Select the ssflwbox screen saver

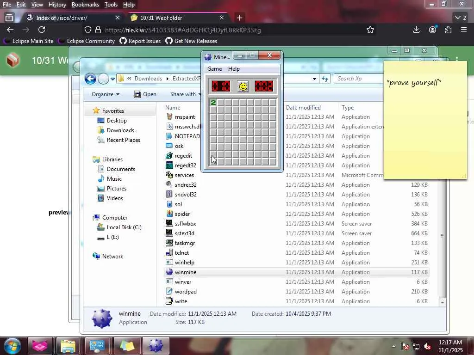(x=185, y=224)
